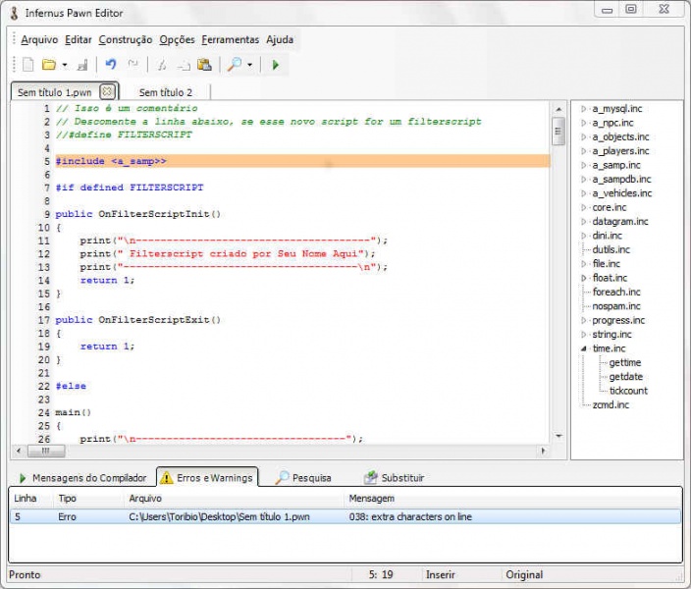Image resolution: width=691 pixels, height=589 pixels.
Task: Open the Ferramentas menu
Action: click(x=230, y=40)
